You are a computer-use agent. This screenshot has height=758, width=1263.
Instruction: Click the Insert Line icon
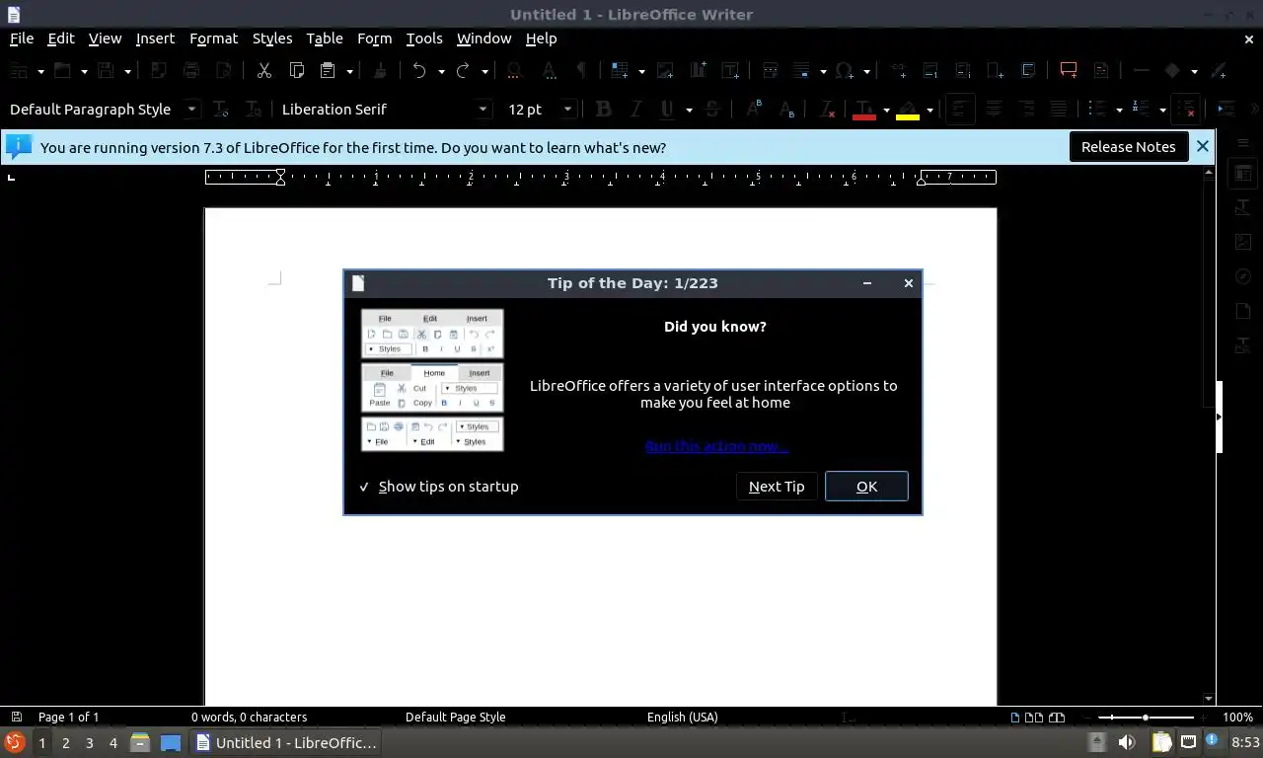coord(1141,71)
